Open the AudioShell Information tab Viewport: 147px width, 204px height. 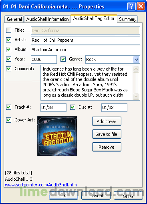(47, 19)
